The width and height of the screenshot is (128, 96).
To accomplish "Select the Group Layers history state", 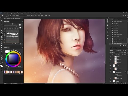I will [x=118, y=42].
